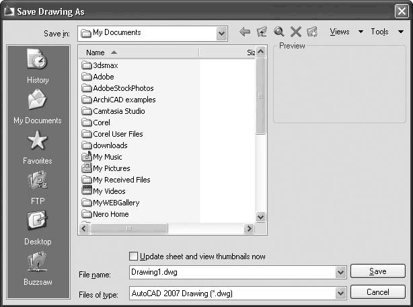Open the Views menu

[340, 32]
